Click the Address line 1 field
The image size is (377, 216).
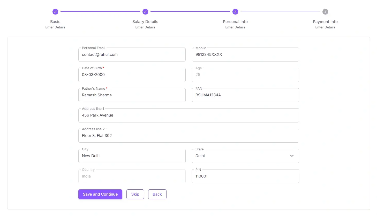tap(189, 115)
